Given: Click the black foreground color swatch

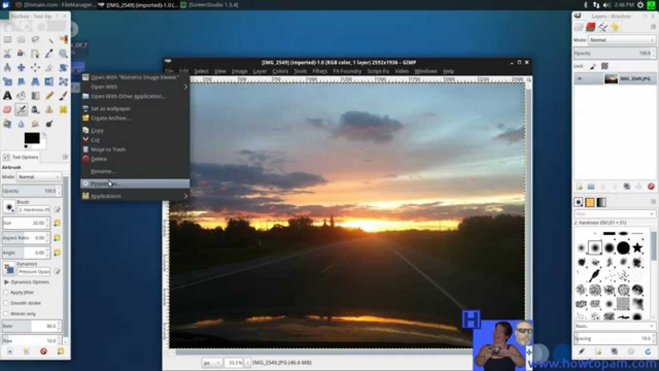Looking at the screenshot, I should [x=31, y=138].
